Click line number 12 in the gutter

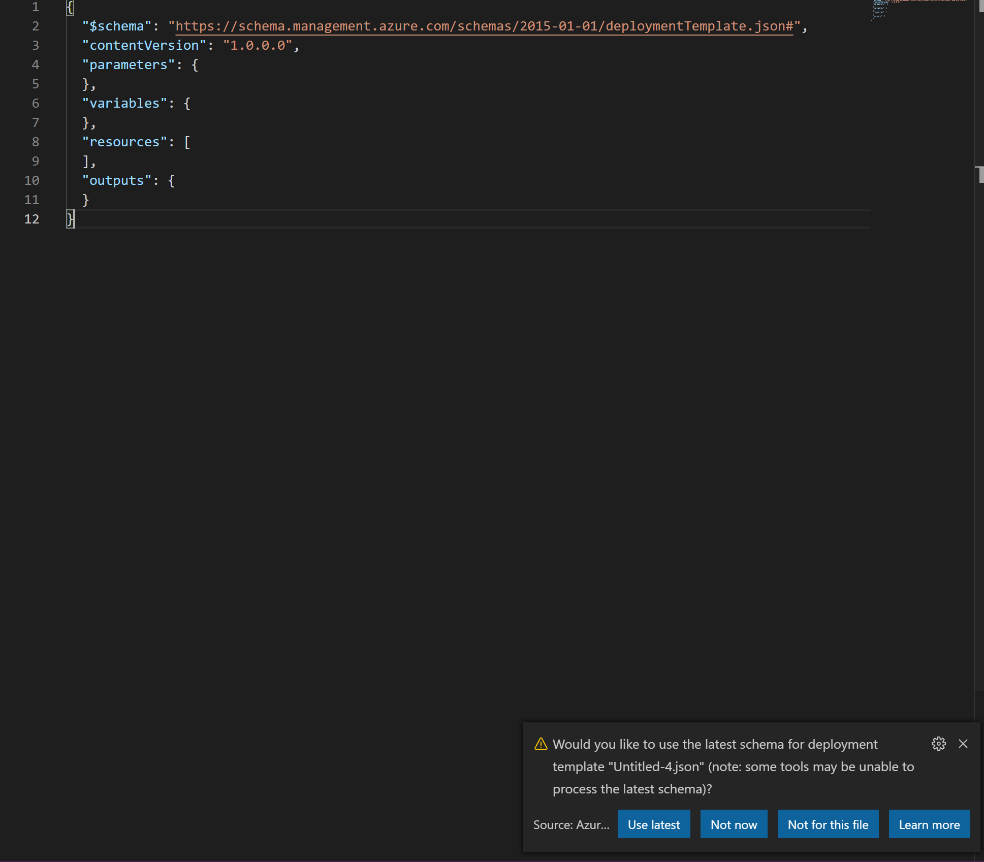(31, 219)
